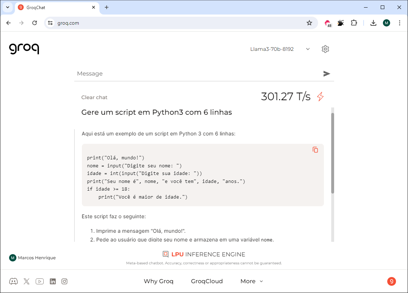
Task: Click the LPU Inference Engine chip icon
Action: 166,254
